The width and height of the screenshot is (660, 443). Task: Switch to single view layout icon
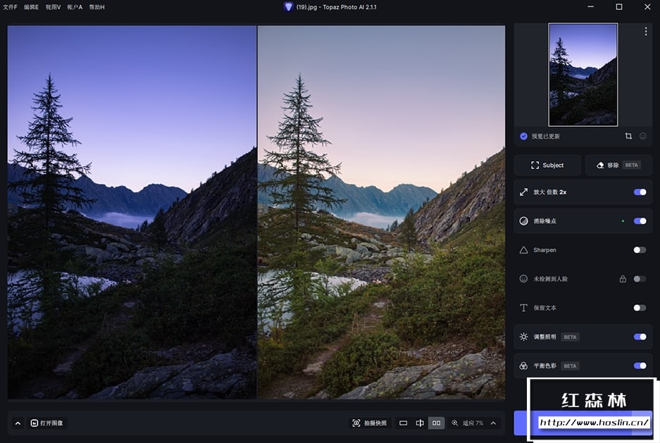(x=403, y=423)
